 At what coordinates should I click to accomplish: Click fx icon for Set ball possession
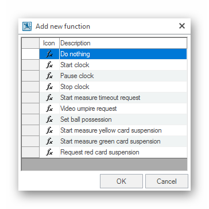(49, 119)
